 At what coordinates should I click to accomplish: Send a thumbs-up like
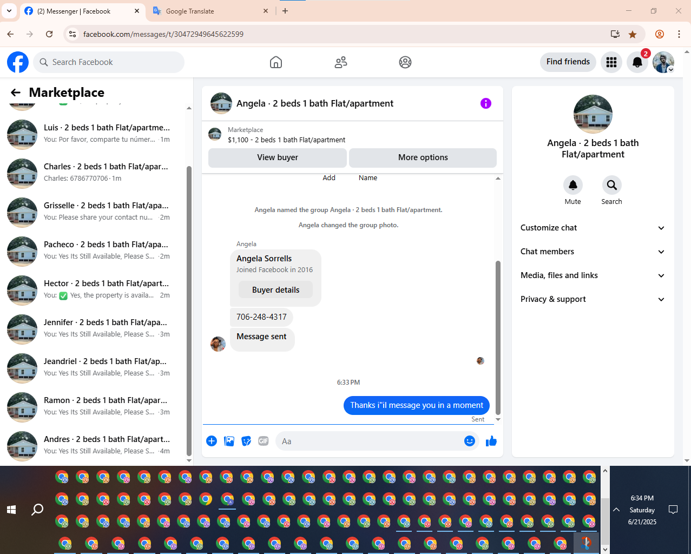click(x=491, y=441)
